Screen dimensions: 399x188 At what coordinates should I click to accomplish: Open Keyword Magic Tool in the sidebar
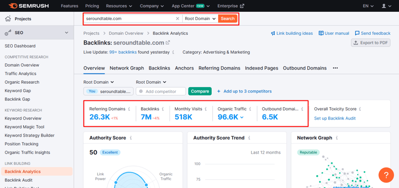tap(25, 127)
